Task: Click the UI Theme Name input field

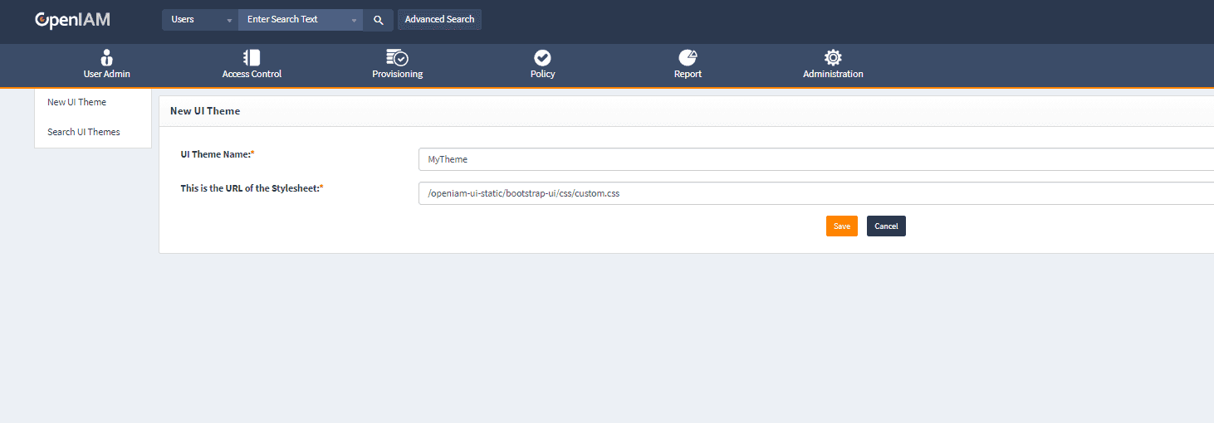Action: [814, 159]
